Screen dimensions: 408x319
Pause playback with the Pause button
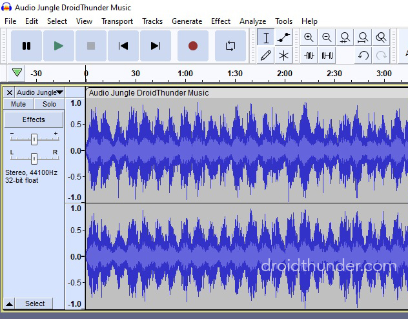tap(26, 46)
